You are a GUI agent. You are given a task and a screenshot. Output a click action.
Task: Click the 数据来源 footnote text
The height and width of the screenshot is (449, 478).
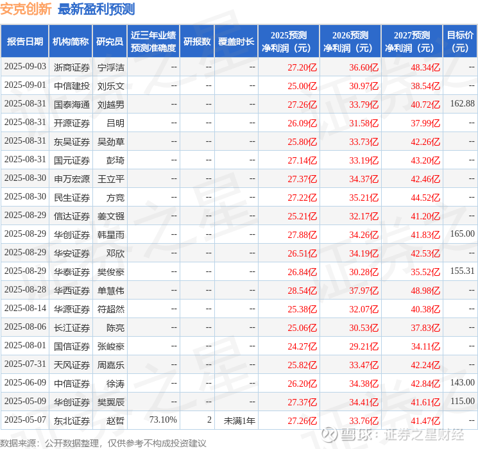[103, 443]
